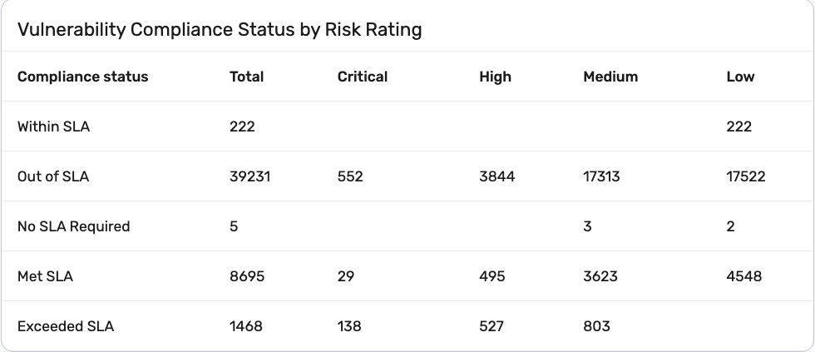Image resolution: width=815 pixels, height=352 pixels.
Task: Open Met SLA Low count 4548
Action: click(743, 276)
